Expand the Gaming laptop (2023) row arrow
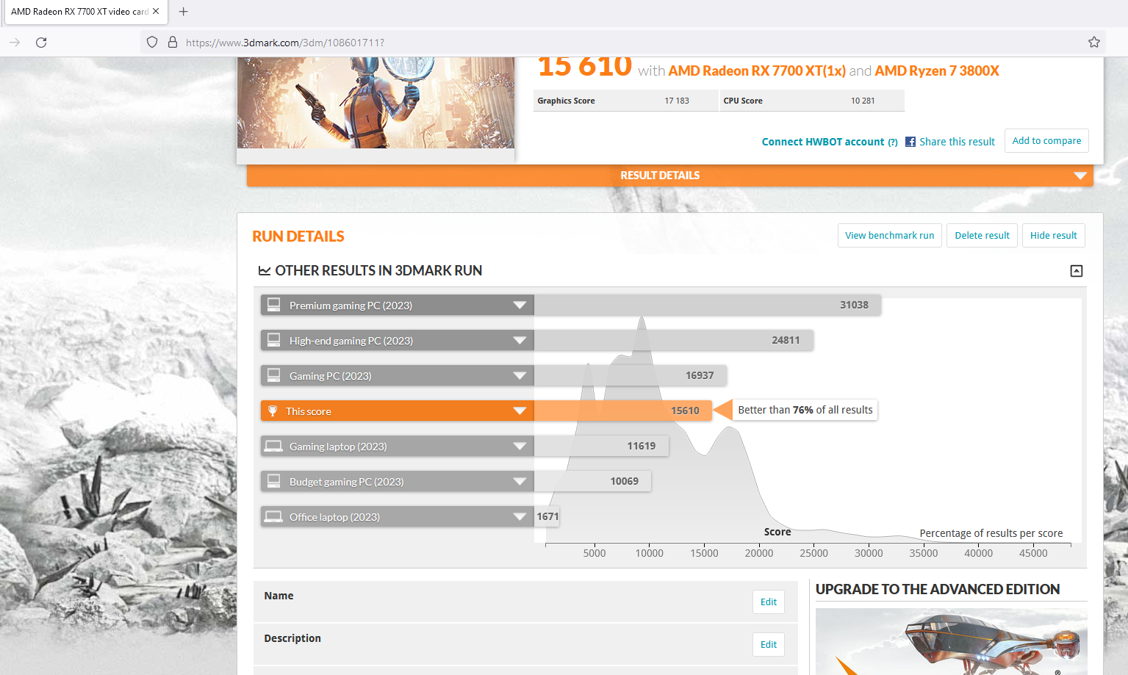The height and width of the screenshot is (675, 1128). pos(520,446)
